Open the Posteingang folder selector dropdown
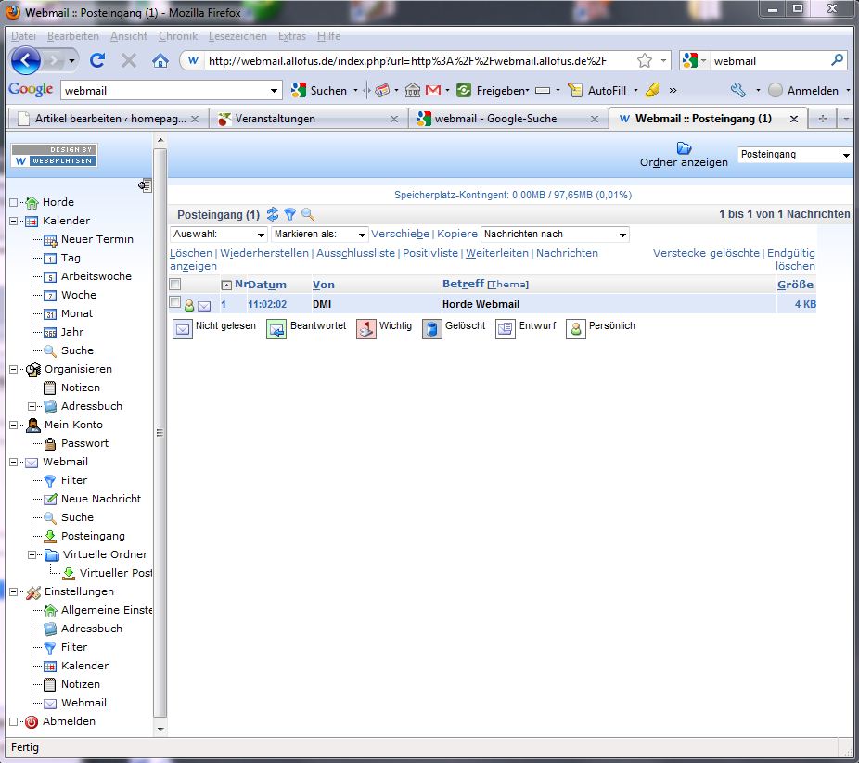Image resolution: width=859 pixels, height=763 pixels. click(794, 155)
